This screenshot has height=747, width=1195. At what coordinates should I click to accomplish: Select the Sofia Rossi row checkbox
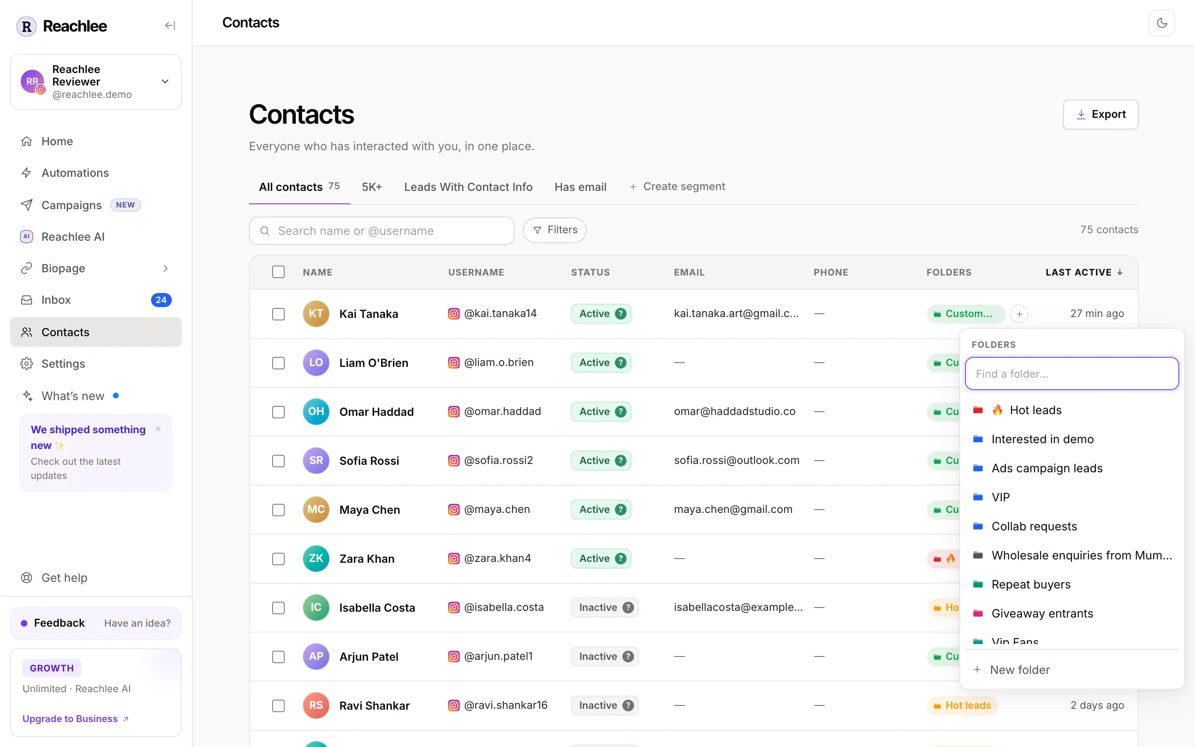click(x=278, y=461)
